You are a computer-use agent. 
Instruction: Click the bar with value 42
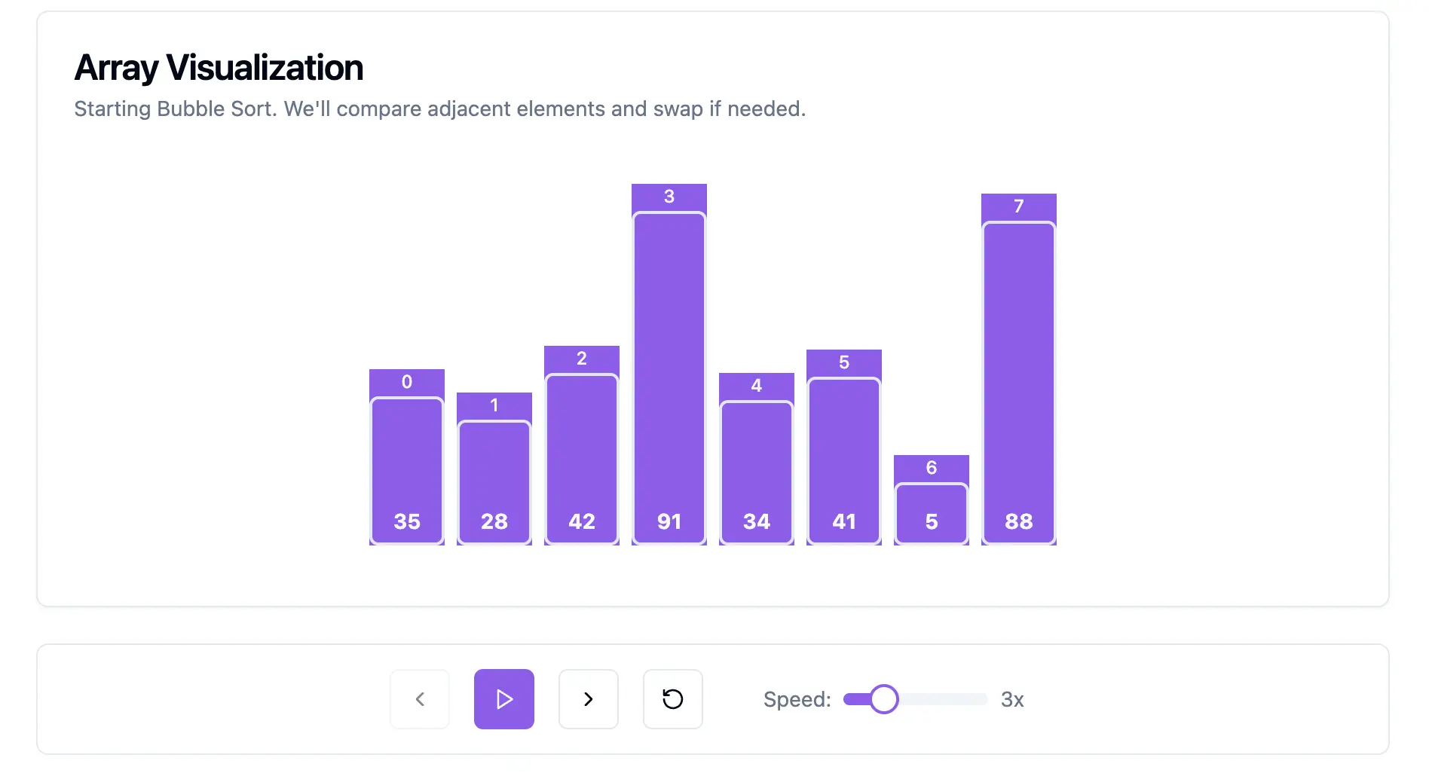582,459
